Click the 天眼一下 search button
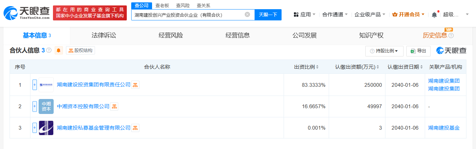This screenshot has width=476, height=149. pyautogui.click(x=268, y=15)
